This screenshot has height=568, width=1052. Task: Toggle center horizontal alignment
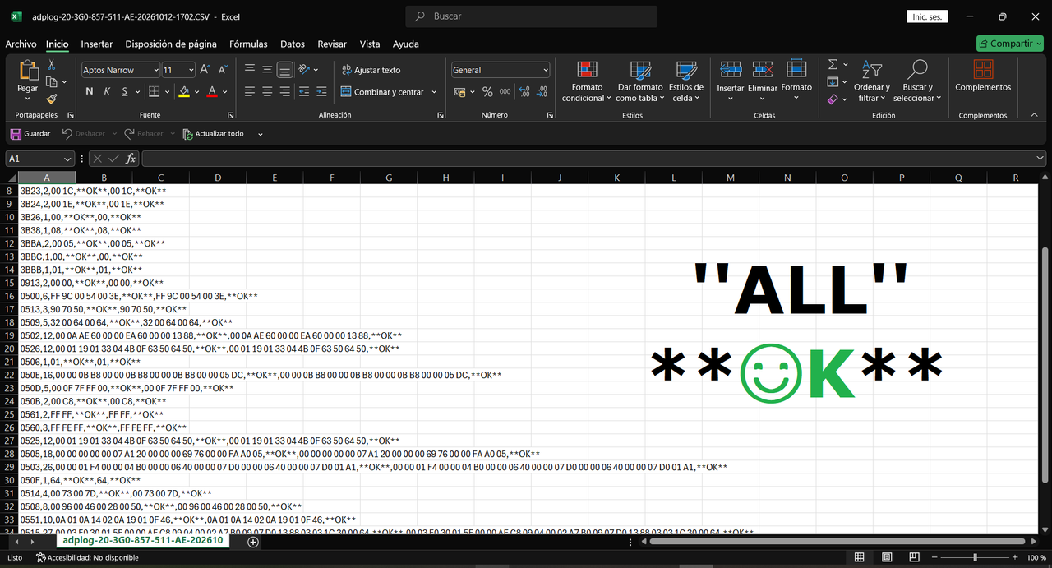pyautogui.click(x=268, y=92)
